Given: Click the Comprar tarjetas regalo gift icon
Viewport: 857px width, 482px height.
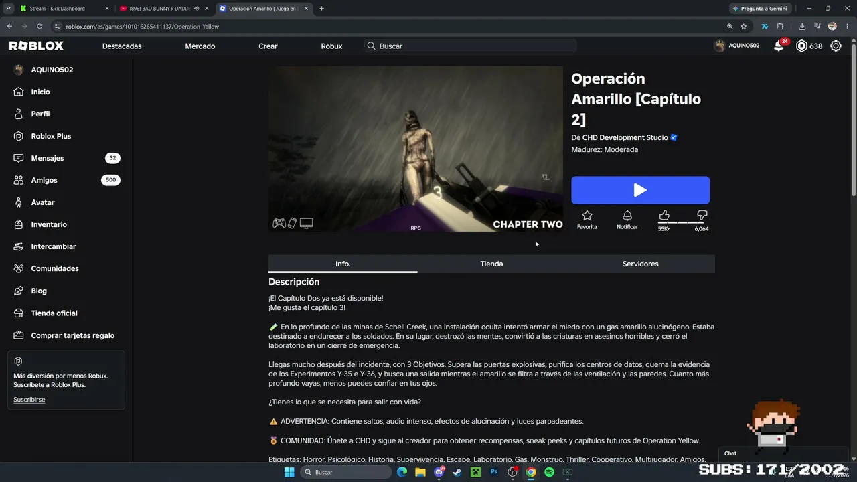Looking at the screenshot, I should click(x=19, y=335).
